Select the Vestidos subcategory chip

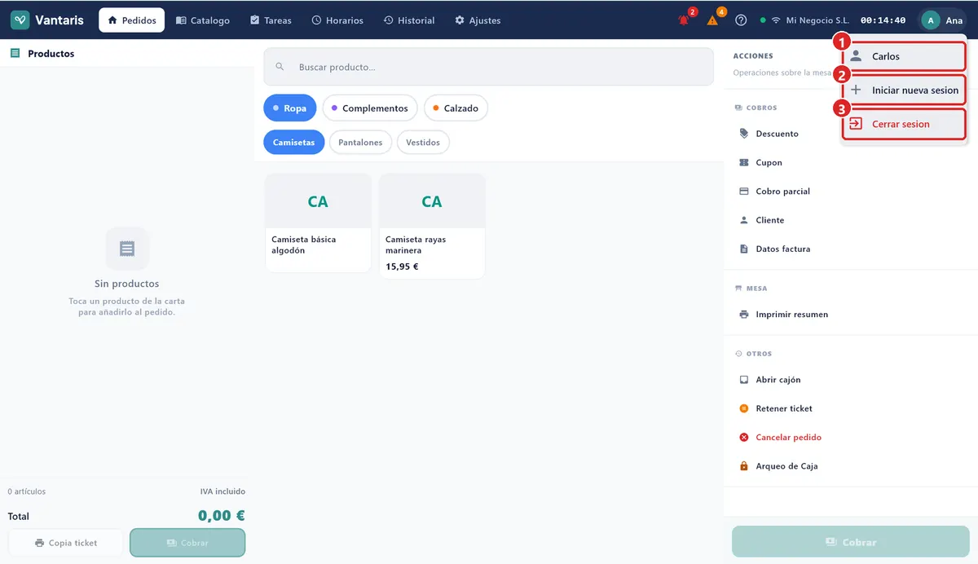[x=423, y=143]
